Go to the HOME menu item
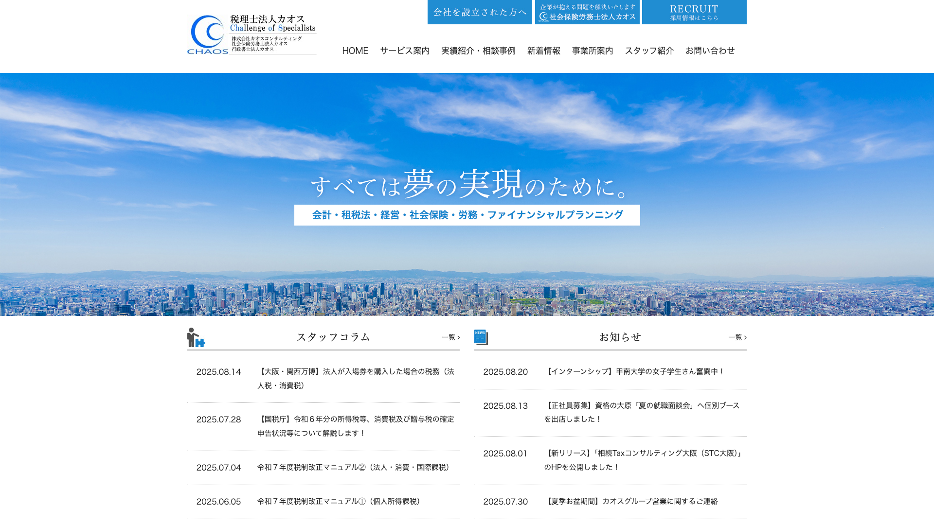The height and width of the screenshot is (525, 934). [355, 51]
